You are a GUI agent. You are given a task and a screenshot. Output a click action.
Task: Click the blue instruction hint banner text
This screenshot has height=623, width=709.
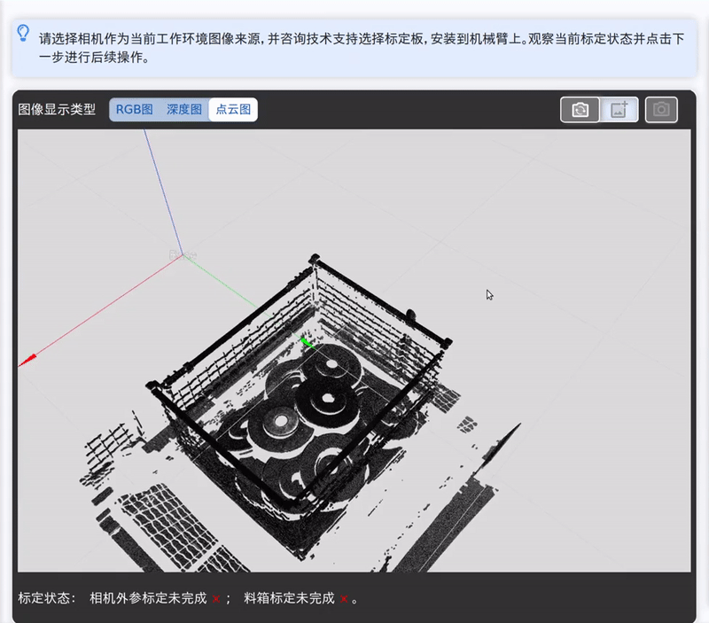tap(354, 48)
